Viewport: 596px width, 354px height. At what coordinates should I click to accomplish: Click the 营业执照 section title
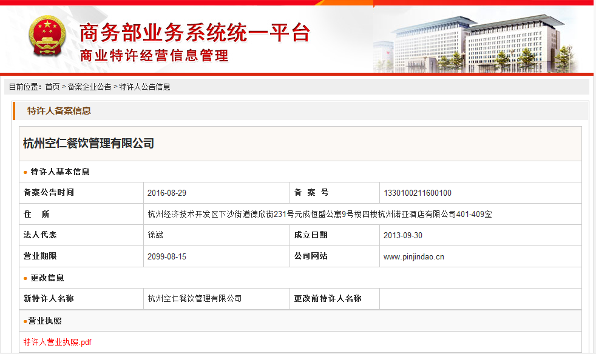point(45,321)
